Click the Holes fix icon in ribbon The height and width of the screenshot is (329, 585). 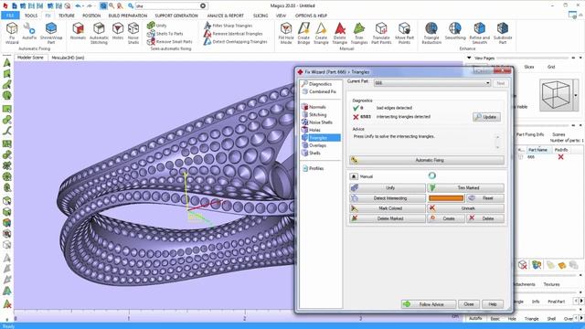pos(118,31)
